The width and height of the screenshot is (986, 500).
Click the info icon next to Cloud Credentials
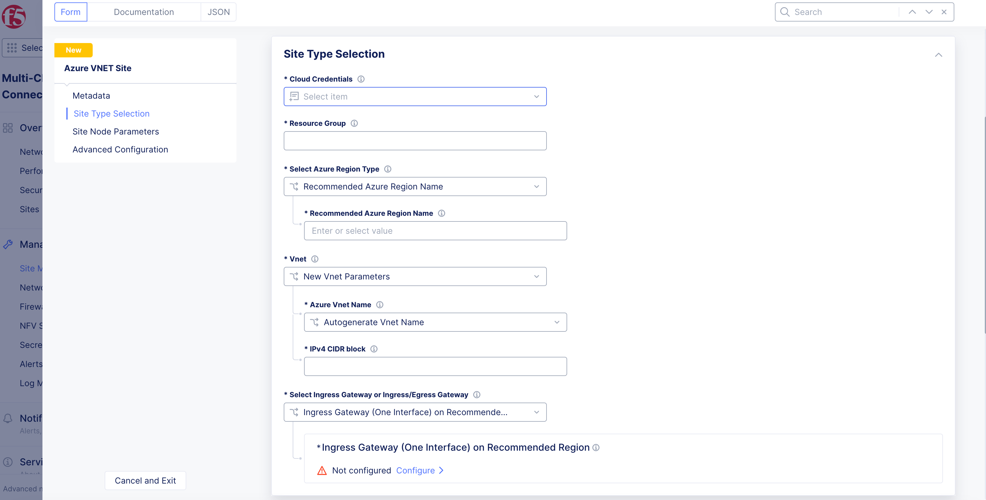361,79
